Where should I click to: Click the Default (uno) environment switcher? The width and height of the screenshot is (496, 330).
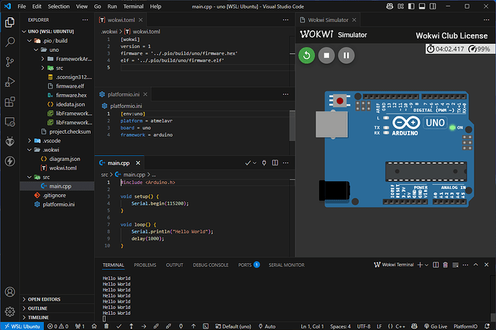[234, 326]
